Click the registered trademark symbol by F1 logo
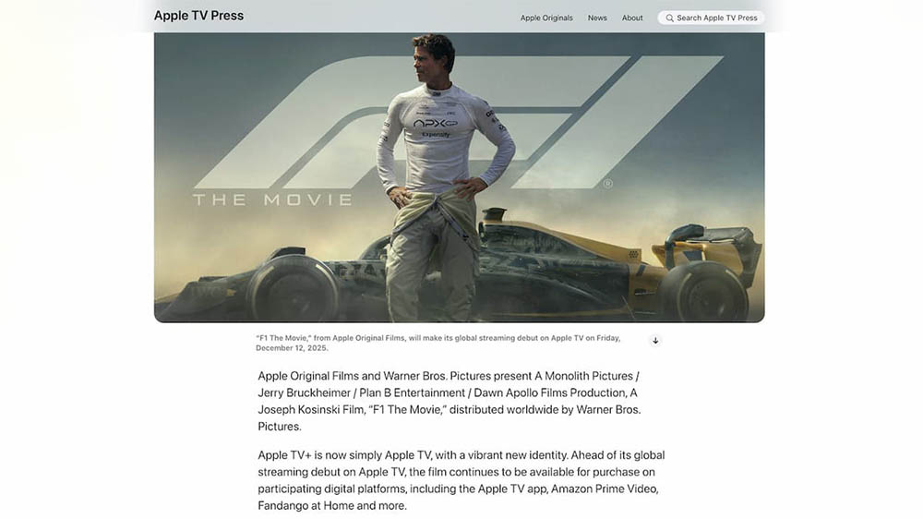The width and height of the screenshot is (923, 519). pos(608,184)
